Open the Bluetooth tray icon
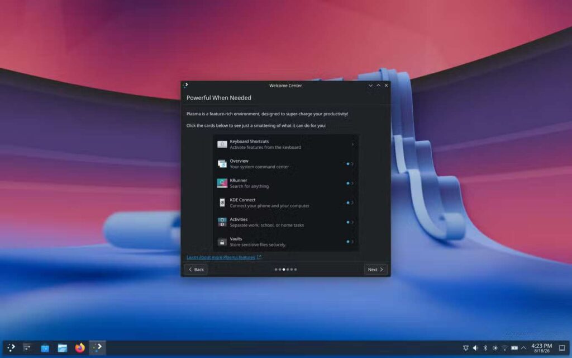The width and height of the screenshot is (572, 358). click(485, 348)
